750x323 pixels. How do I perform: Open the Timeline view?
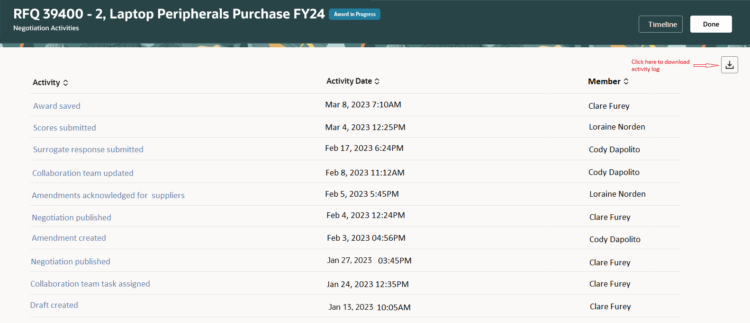coord(660,24)
